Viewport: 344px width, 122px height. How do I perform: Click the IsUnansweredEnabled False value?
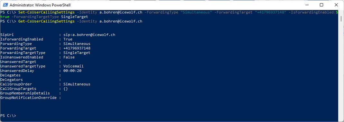pyautogui.click(x=69, y=57)
